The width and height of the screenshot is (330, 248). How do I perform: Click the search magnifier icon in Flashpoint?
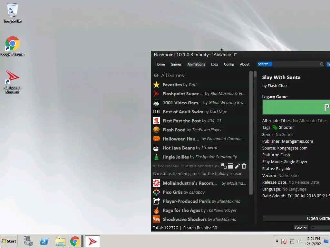click(x=322, y=64)
